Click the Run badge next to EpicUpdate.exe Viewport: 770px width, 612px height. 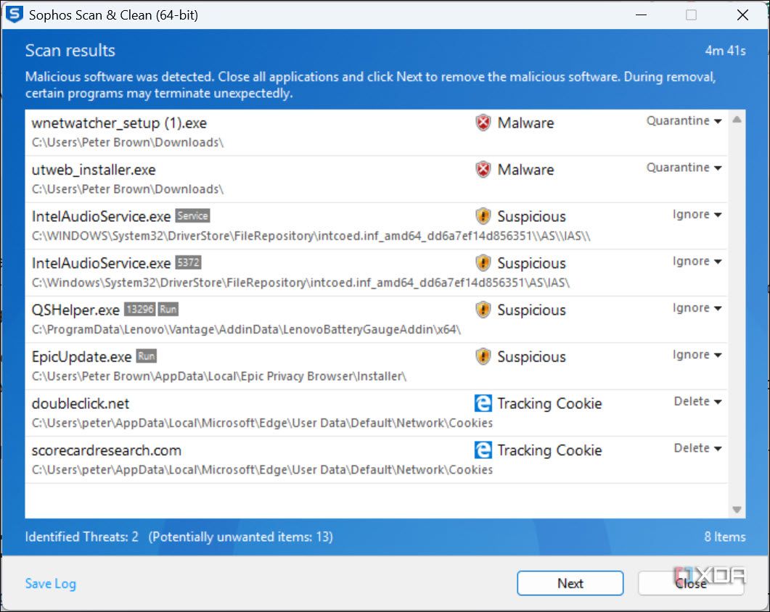tap(147, 356)
